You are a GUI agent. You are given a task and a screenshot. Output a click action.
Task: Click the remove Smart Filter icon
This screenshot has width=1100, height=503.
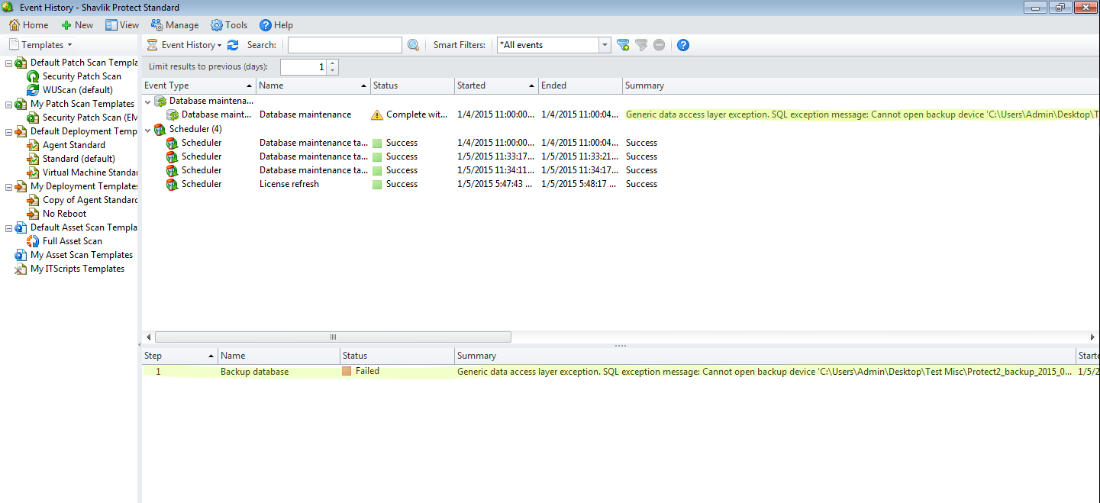(x=658, y=44)
